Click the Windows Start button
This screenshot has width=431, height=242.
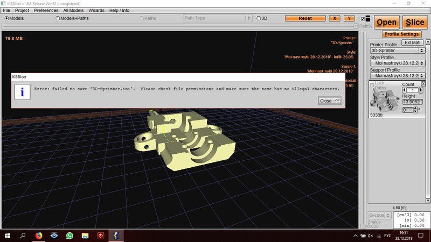point(8,236)
